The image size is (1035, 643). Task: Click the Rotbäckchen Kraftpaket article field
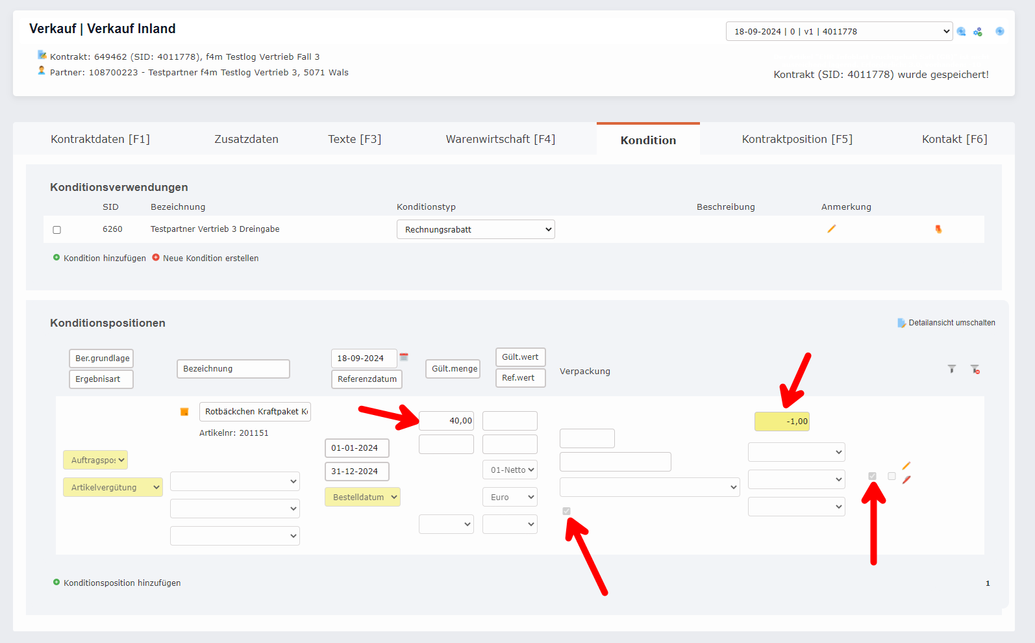point(255,412)
